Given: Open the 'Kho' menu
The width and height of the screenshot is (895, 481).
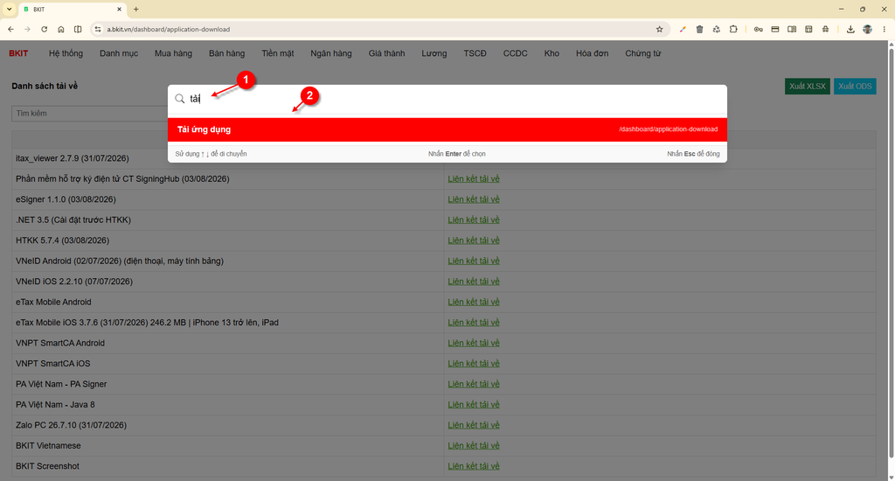Looking at the screenshot, I should tap(552, 53).
